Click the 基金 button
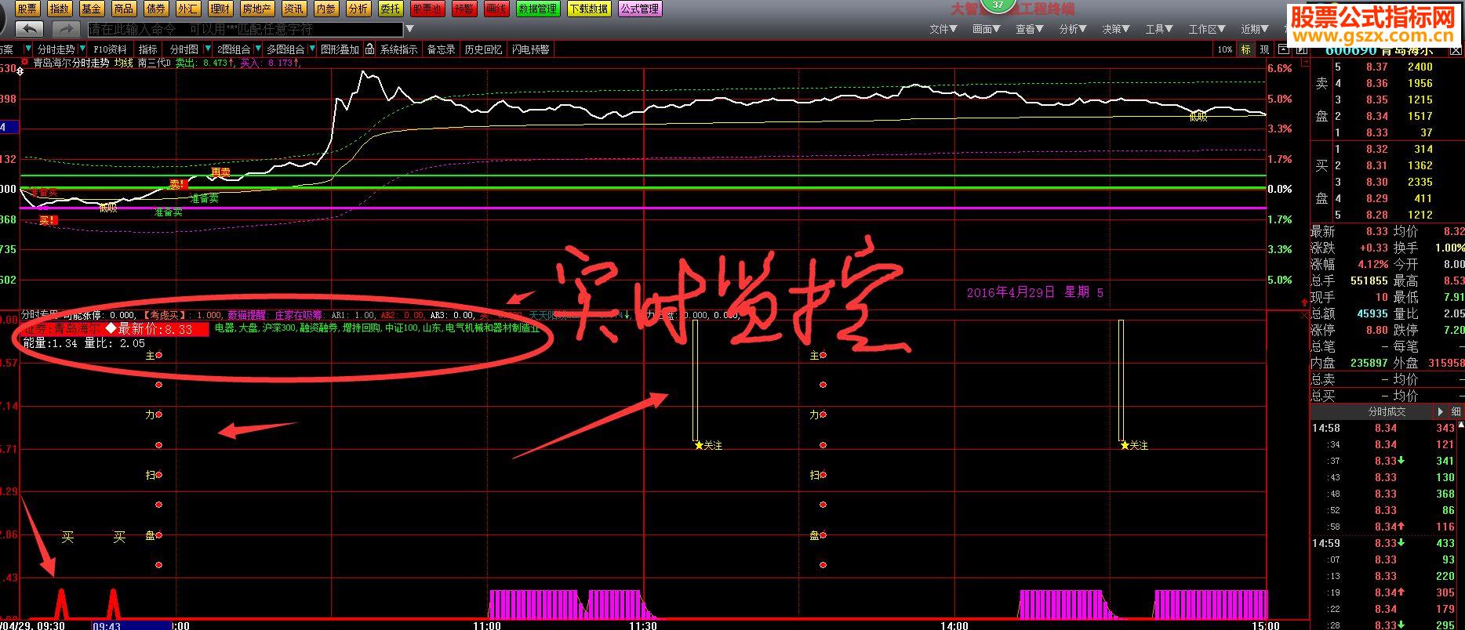The height and width of the screenshot is (630, 1465). pyautogui.click(x=92, y=9)
